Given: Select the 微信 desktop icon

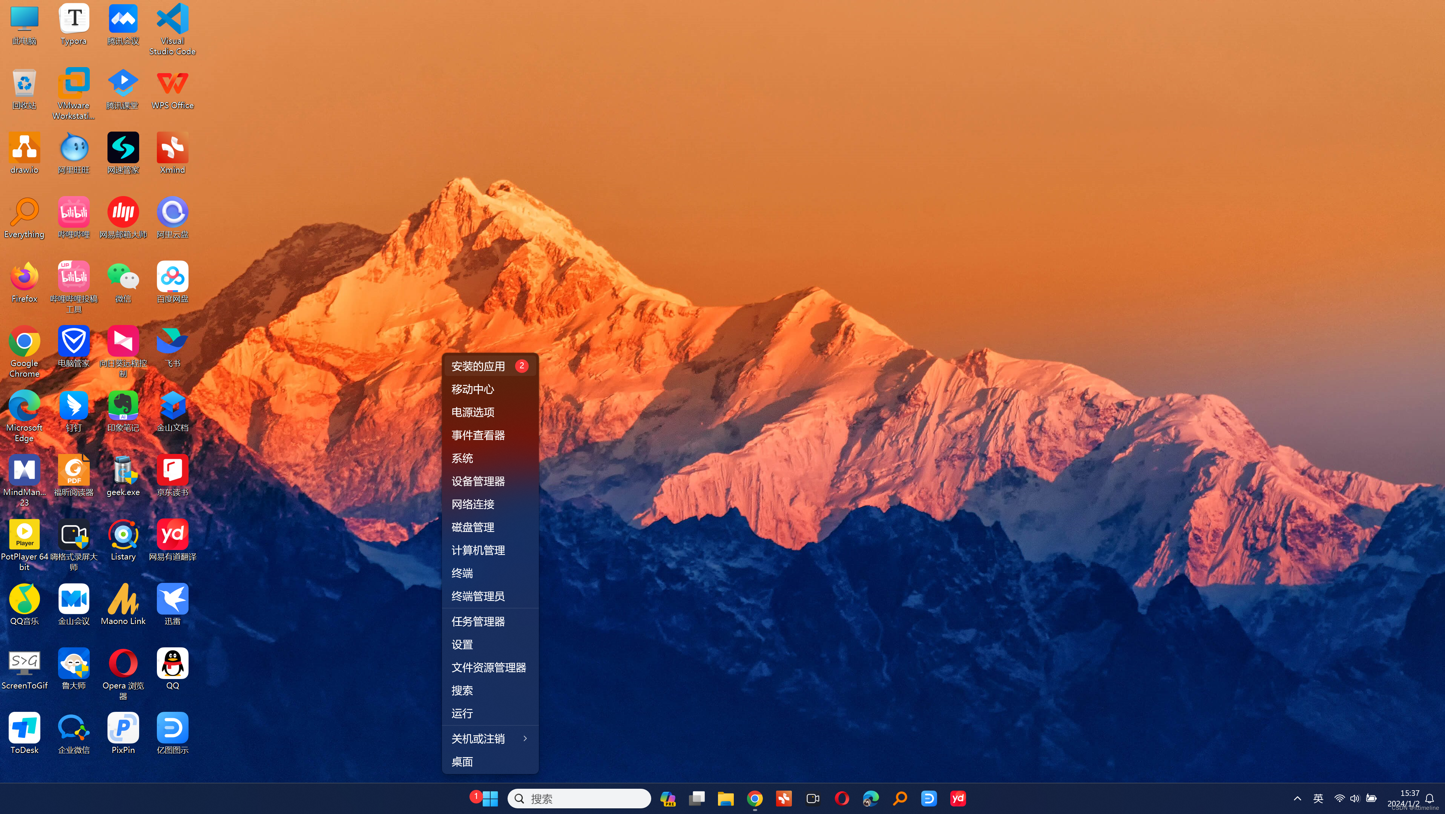Looking at the screenshot, I should 123,282.
